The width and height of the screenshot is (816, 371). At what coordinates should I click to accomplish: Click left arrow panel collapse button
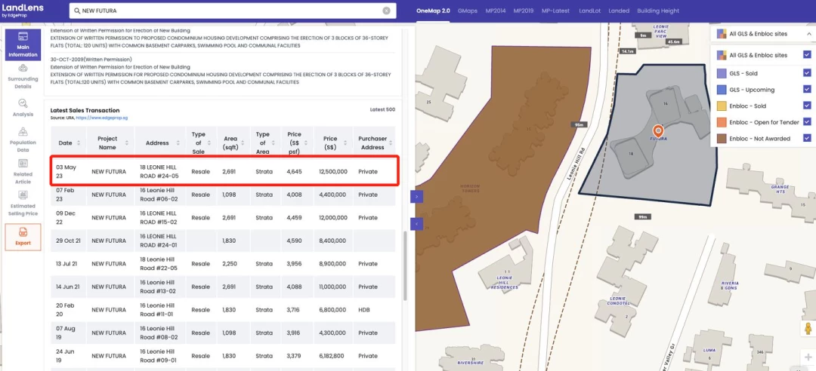pyautogui.click(x=416, y=223)
